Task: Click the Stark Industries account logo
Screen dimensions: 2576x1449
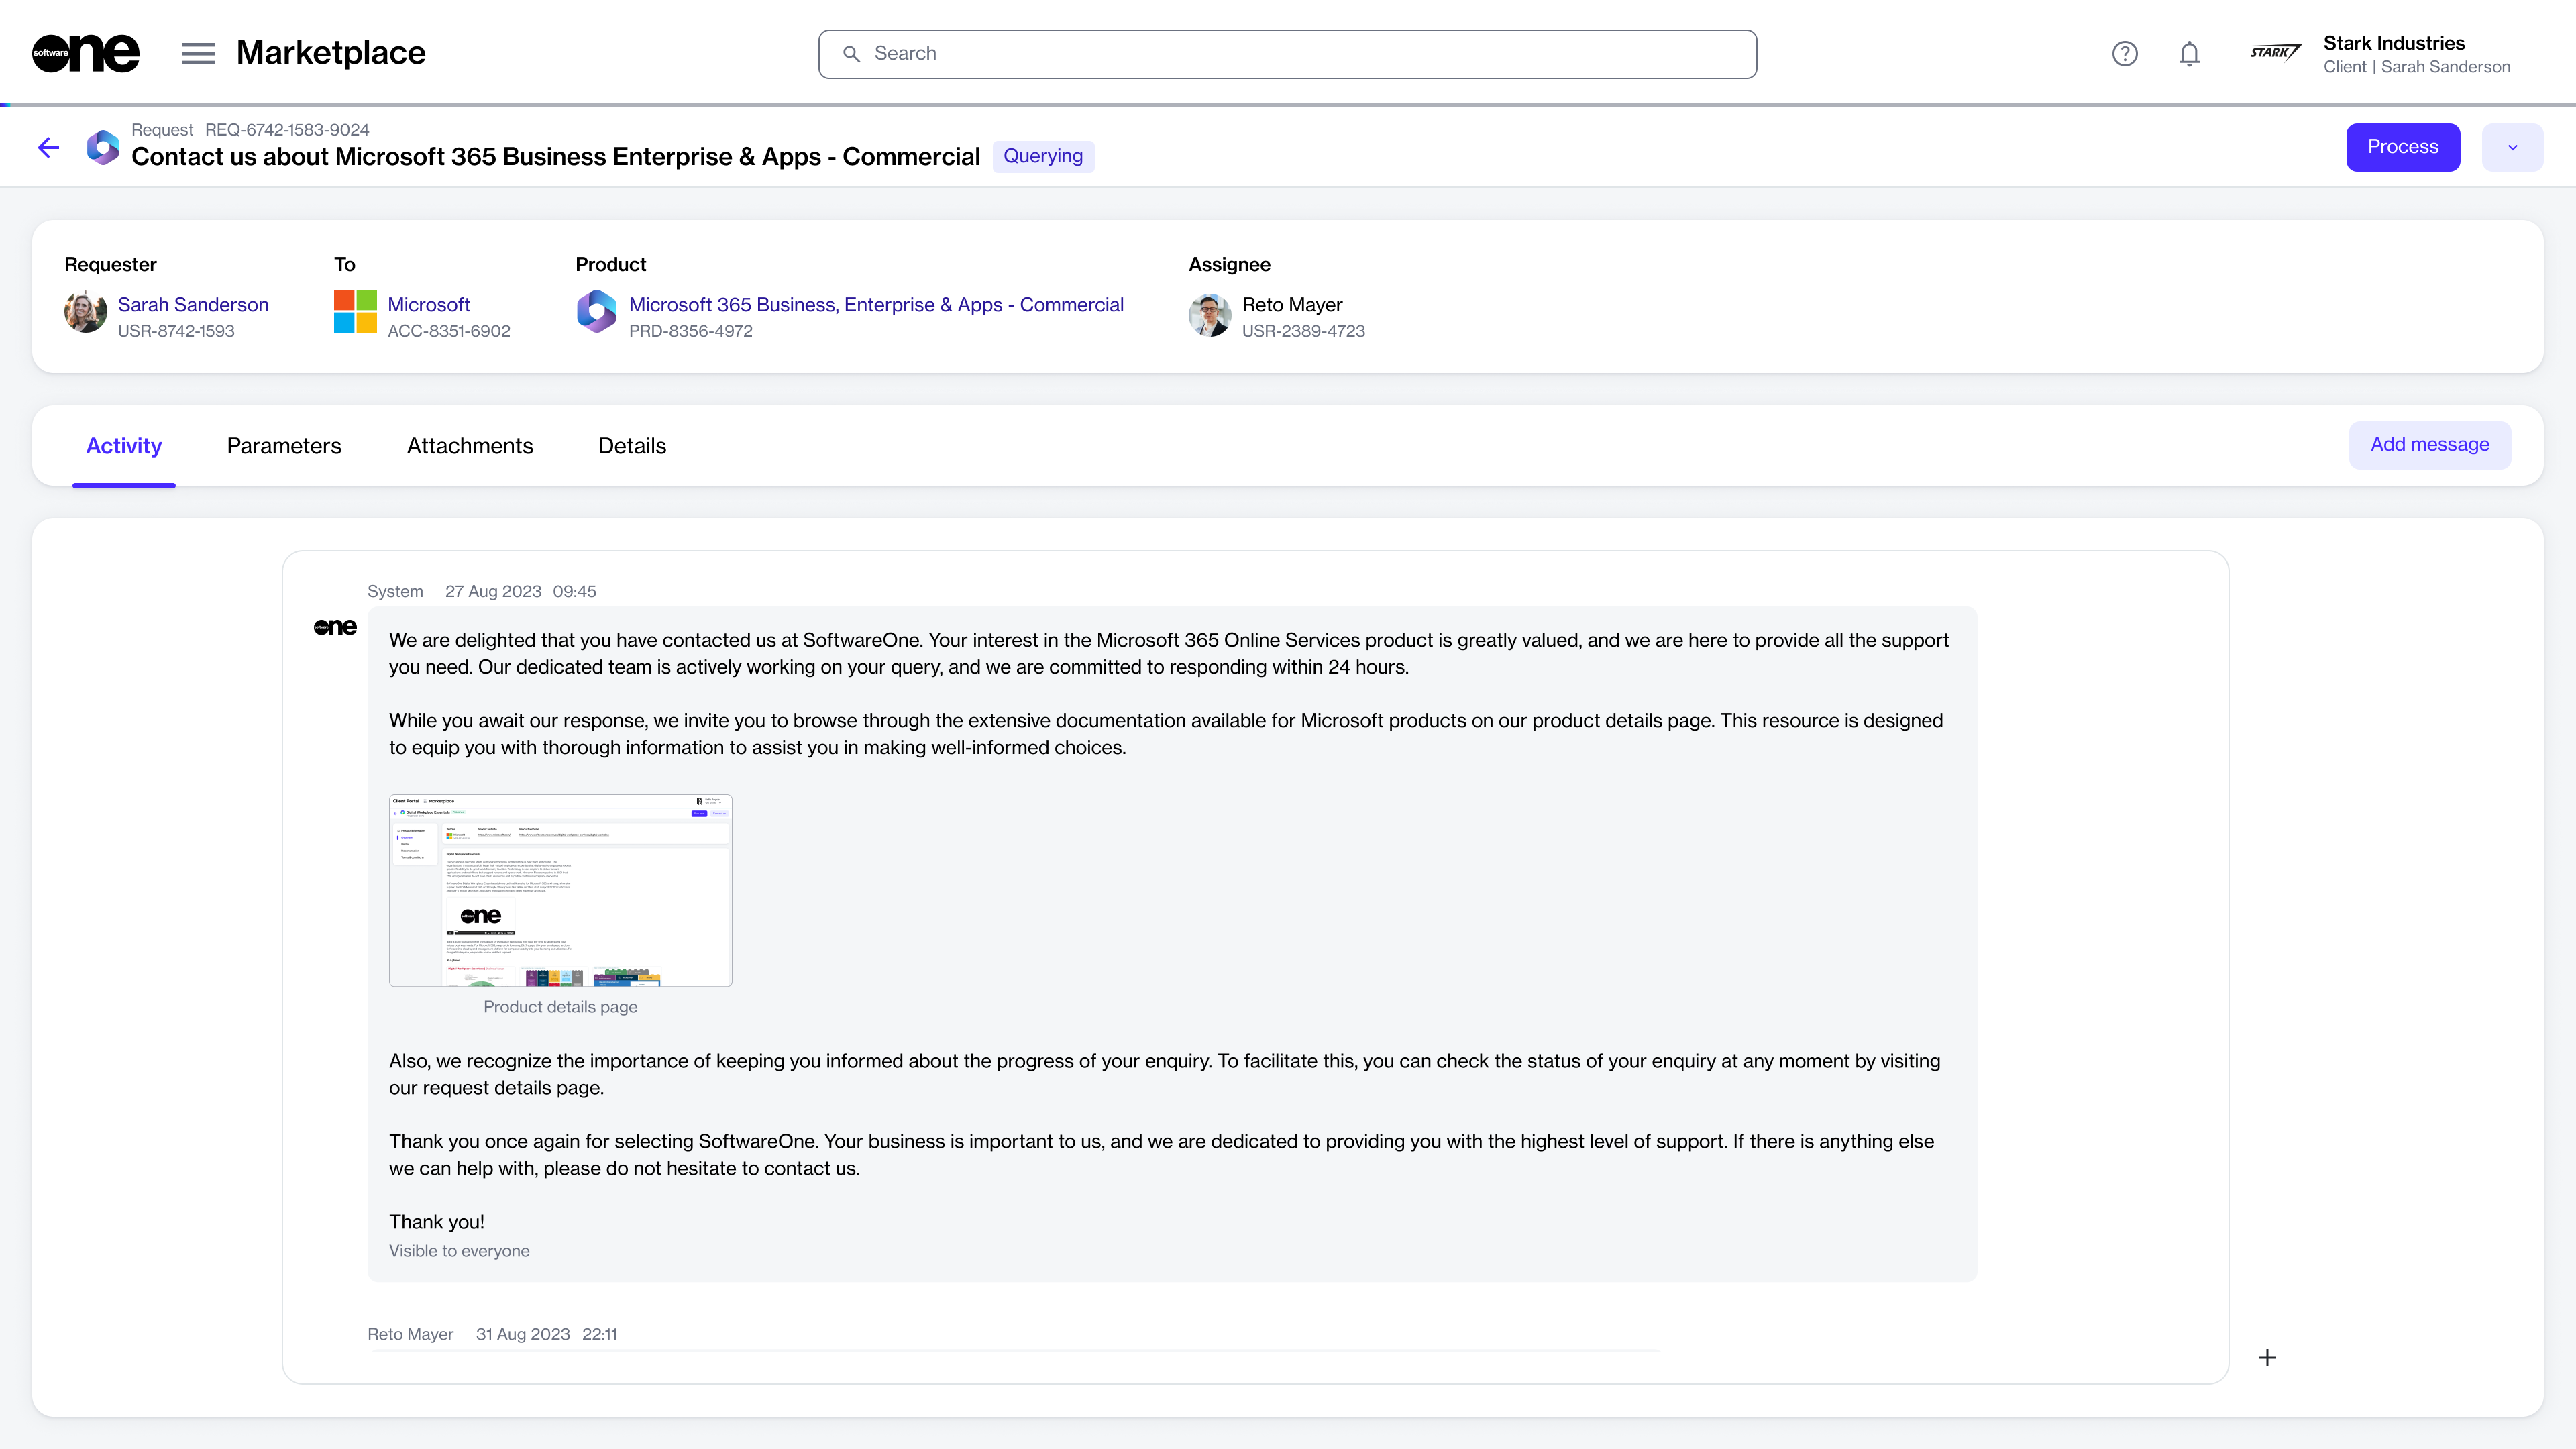Action: pyautogui.click(x=2275, y=53)
